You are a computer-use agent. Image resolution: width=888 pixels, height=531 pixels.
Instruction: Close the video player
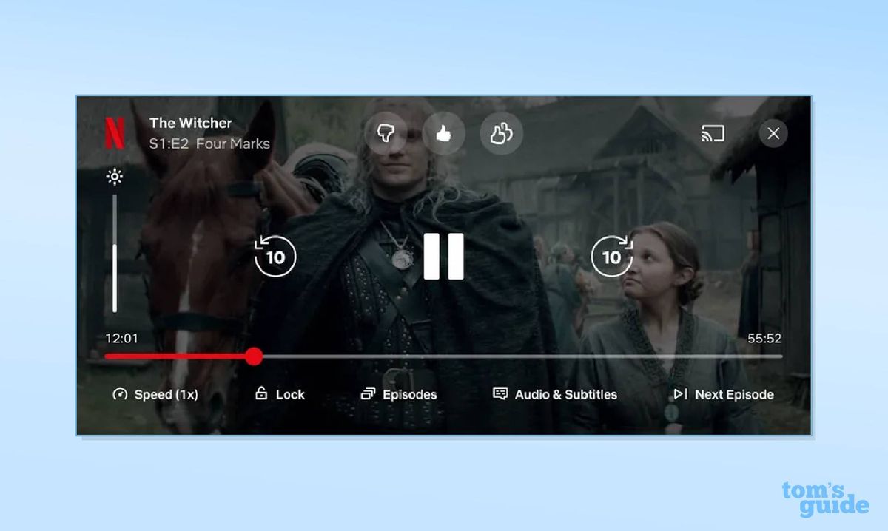[773, 134]
